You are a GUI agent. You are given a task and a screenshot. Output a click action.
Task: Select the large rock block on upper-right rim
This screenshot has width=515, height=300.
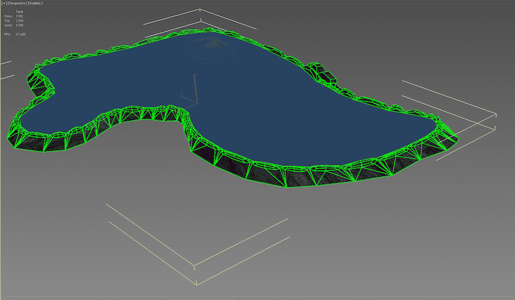pyautogui.click(x=322, y=73)
